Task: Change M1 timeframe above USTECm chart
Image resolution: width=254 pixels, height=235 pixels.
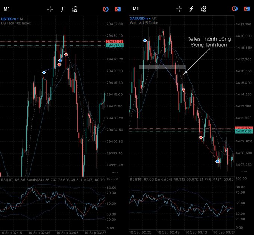Action: [x=7, y=9]
